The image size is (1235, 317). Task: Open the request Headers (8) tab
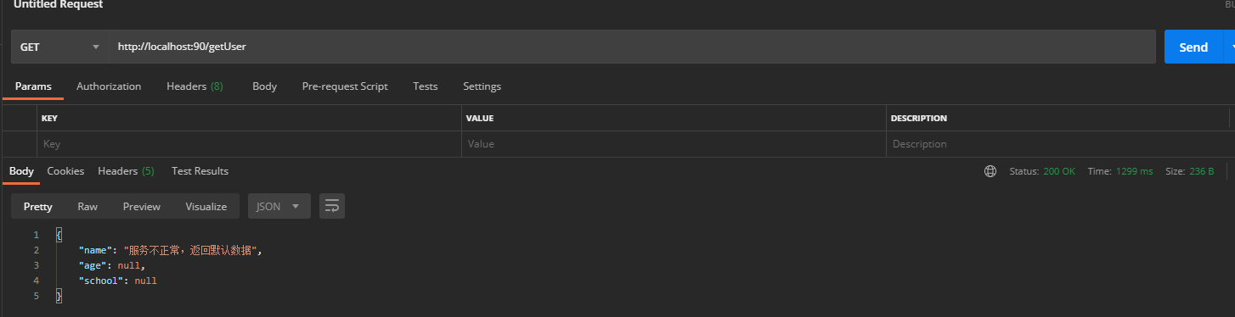tap(195, 86)
